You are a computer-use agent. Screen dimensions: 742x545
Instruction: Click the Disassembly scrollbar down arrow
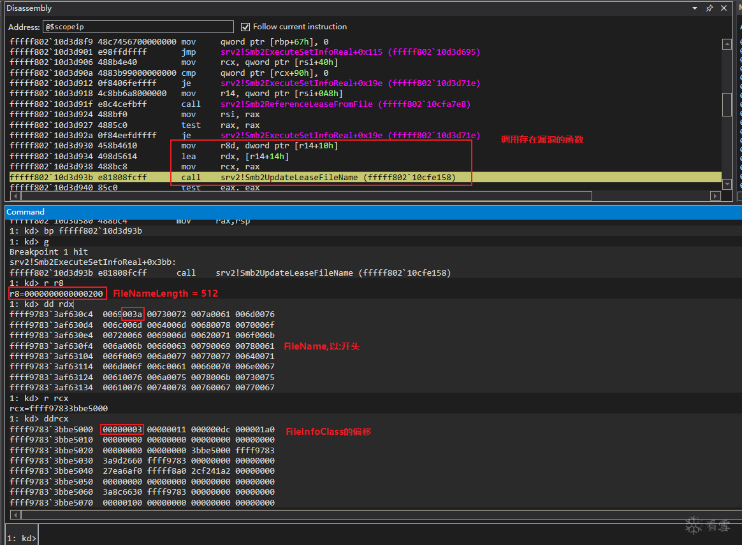(727, 184)
